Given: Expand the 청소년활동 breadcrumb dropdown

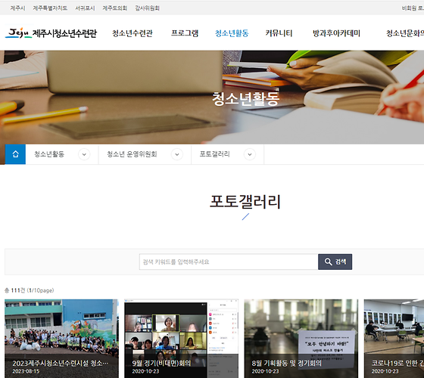Looking at the screenshot, I should [x=84, y=154].
